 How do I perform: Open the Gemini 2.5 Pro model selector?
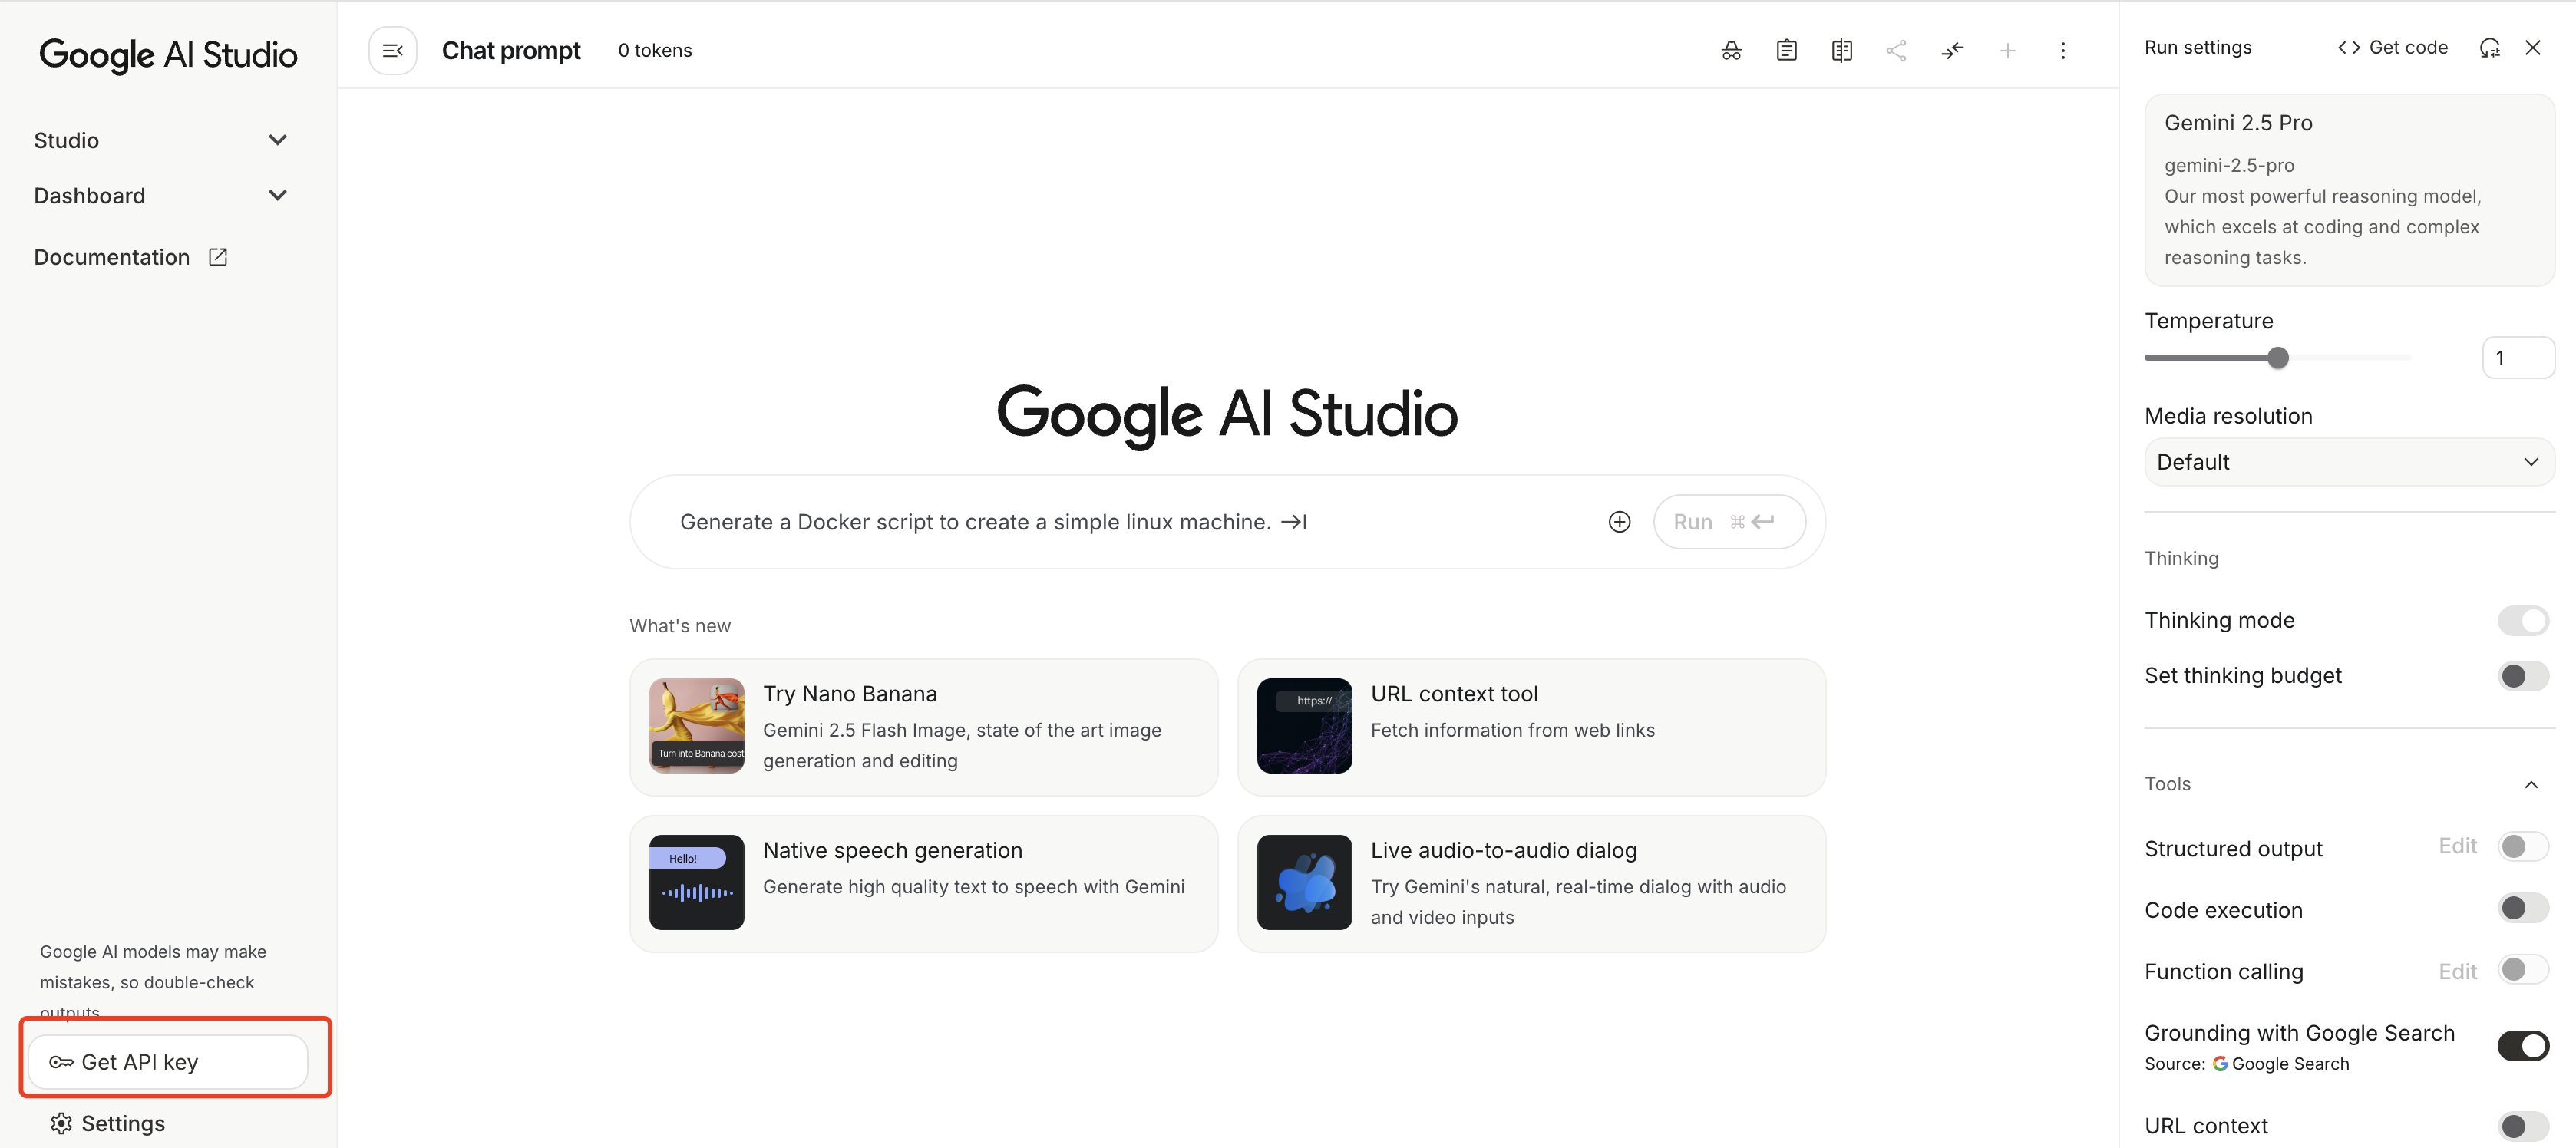tap(2349, 190)
